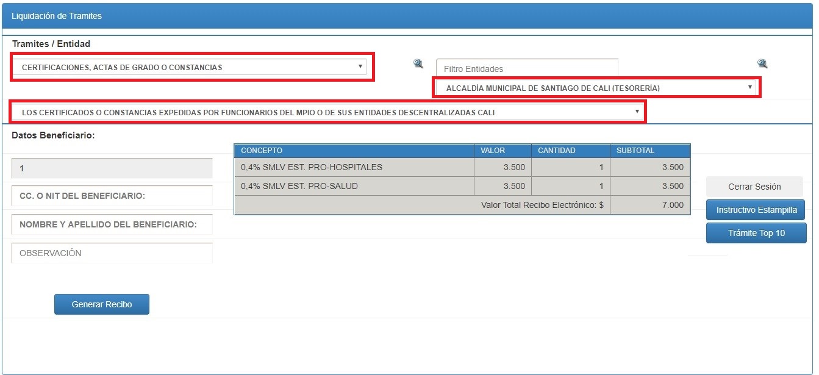The image size is (819, 375).
Task: Click the Trámite Top 10 button
Action: point(756,233)
